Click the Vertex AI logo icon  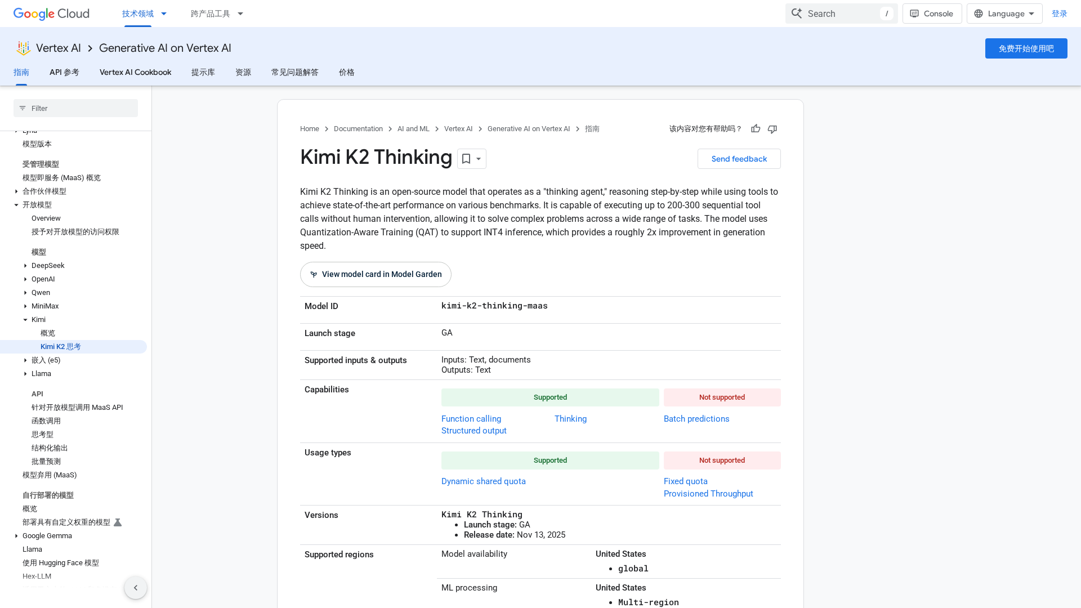[x=23, y=48]
